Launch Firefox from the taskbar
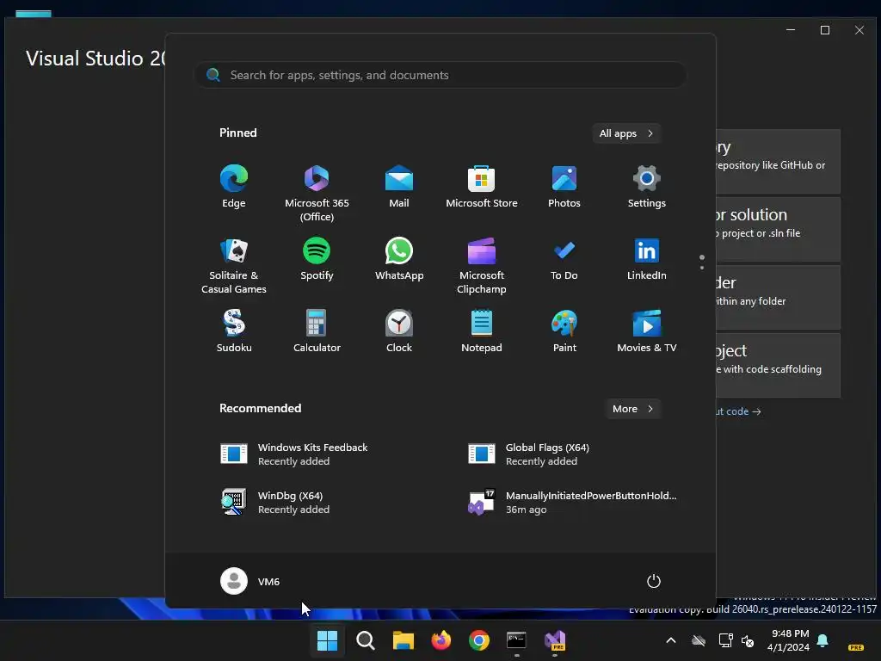The height and width of the screenshot is (661, 881). tap(441, 640)
